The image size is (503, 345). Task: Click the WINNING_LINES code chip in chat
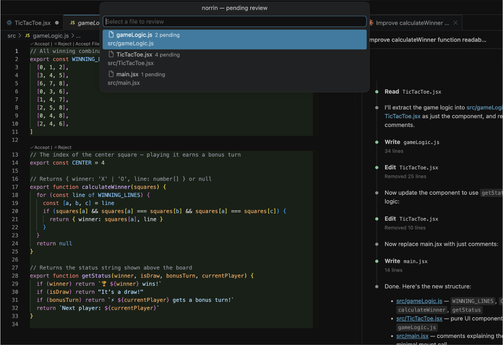tap(472, 301)
